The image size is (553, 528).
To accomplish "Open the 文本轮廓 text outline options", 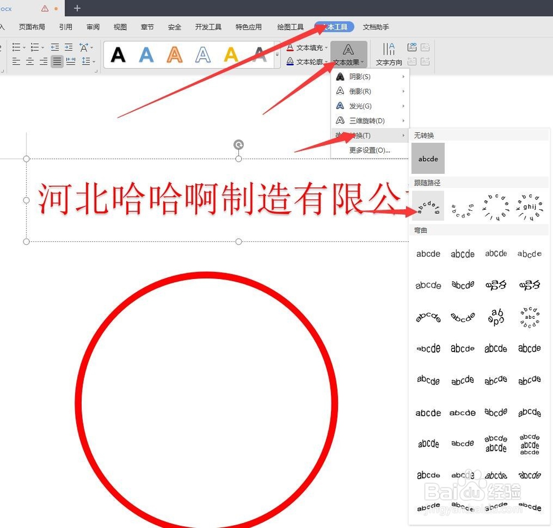I will point(307,61).
